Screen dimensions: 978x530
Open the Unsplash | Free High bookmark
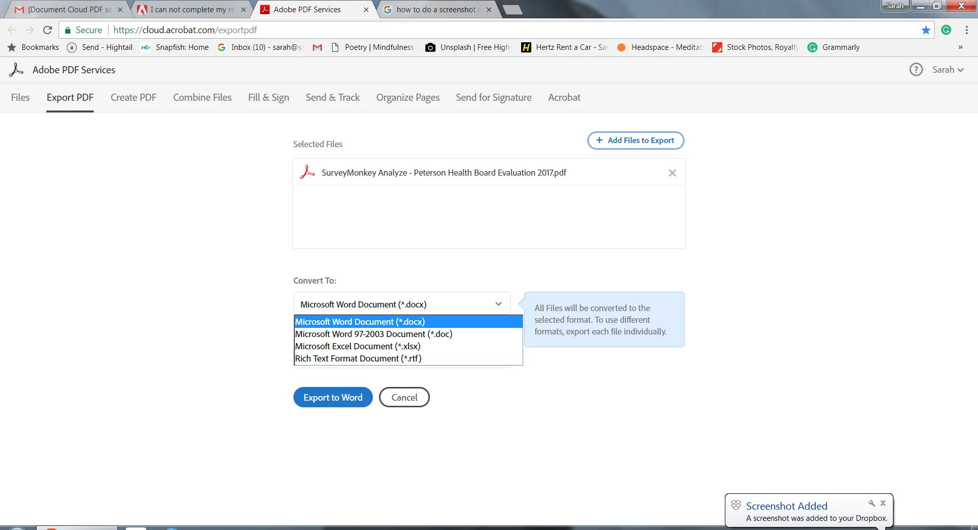click(x=468, y=47)
